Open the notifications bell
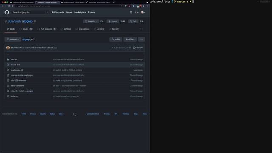Image resolution: width=272 pixels, height=153 pixels. [131, 12]
